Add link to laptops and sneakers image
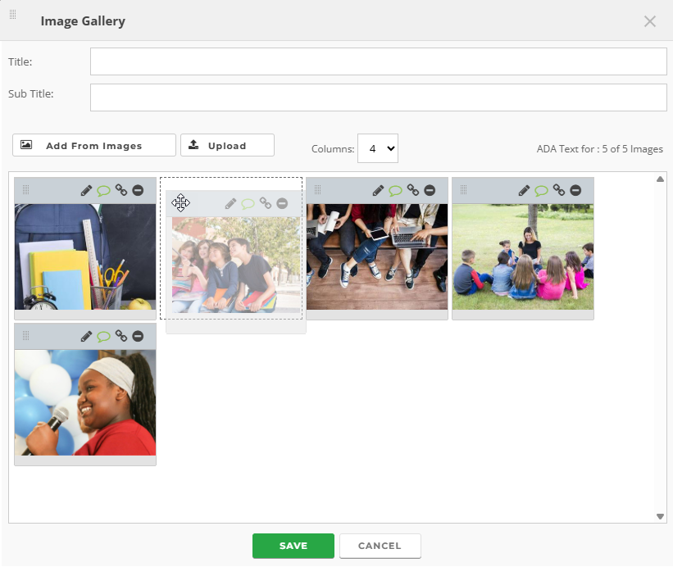 pyautogui.click(x=413, y=190)
